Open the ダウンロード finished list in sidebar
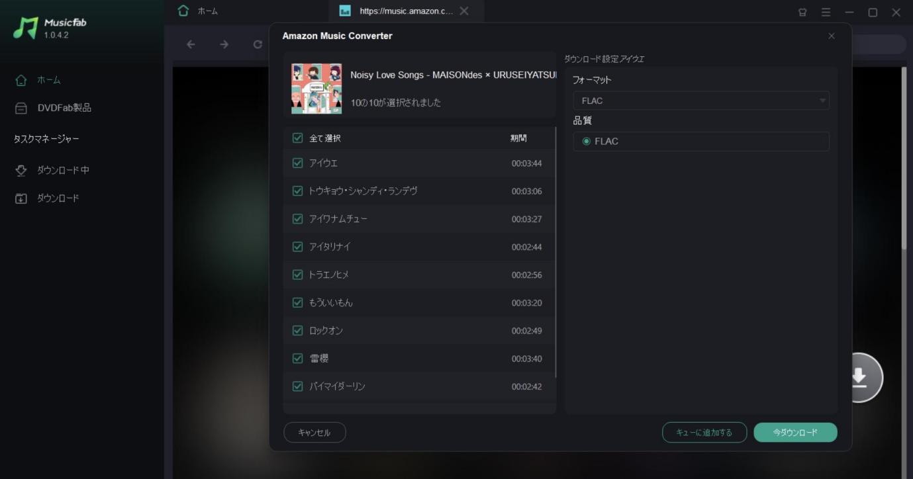Image resolution: width=913 pixels, height=479 pixels. point(47,198)
